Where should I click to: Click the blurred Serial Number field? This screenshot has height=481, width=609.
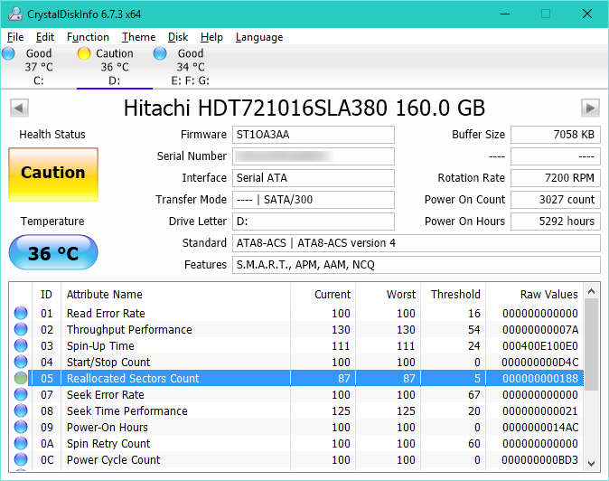tap(314, 156)
